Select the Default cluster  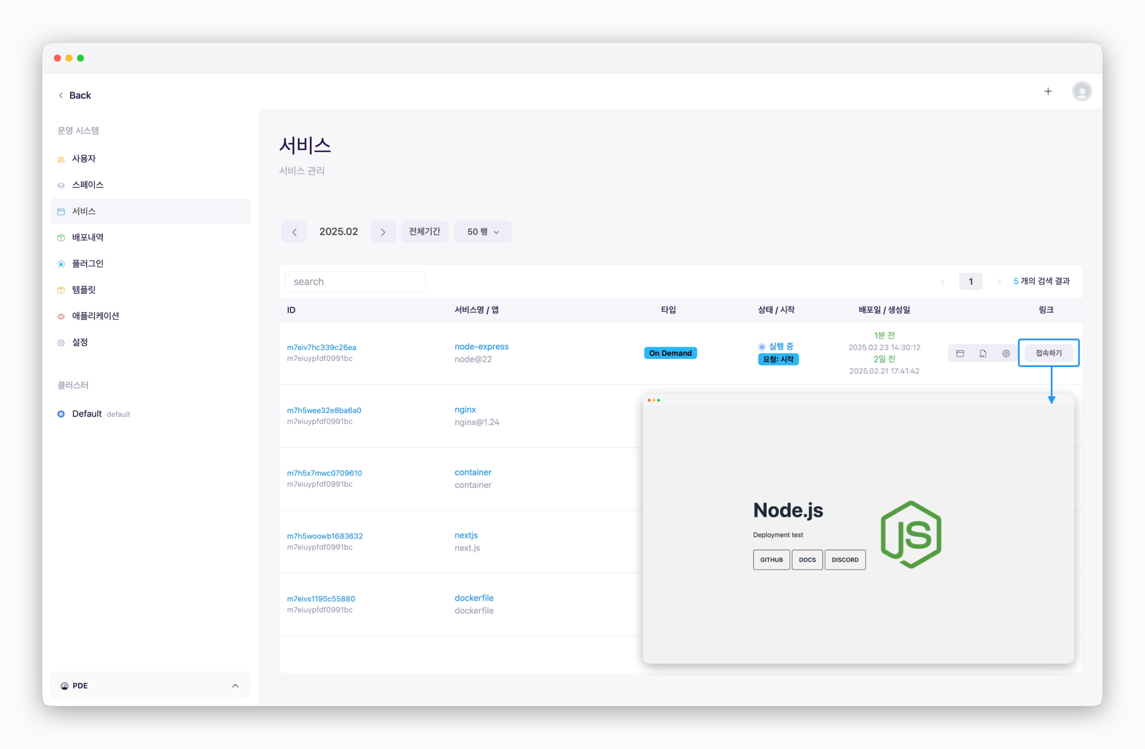click(150, 414)
